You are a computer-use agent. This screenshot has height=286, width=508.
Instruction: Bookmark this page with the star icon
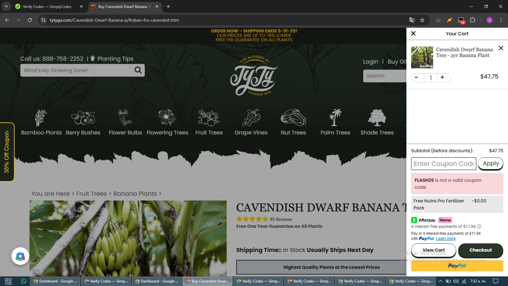(422, 20)
